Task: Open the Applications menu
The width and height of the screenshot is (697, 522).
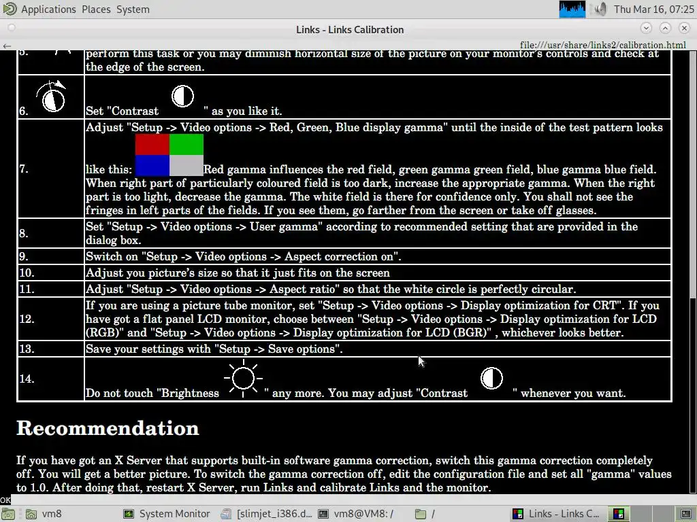Action: coord(48,10)
